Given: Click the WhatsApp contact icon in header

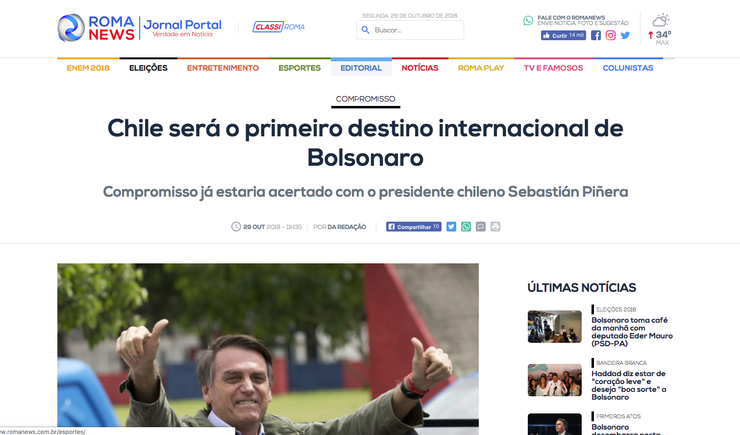Looking at the screenshot, I should tap(528, 21).
